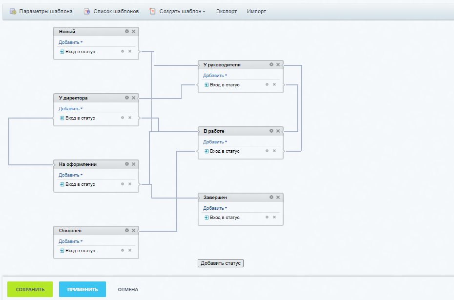This screenshot has width=454, height=300.
Task: Open Список шаблонов in toolbar
Action: pos(111,11)
